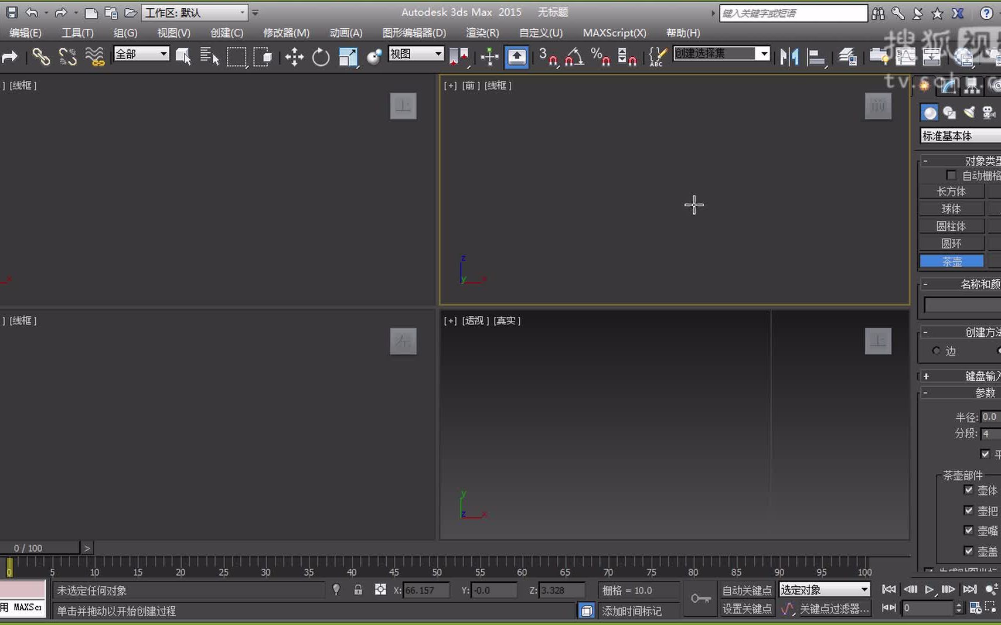Toggle the selection lock padlock icon
The width and height of the screenshot is (1001, 625).
pos(358,590)
